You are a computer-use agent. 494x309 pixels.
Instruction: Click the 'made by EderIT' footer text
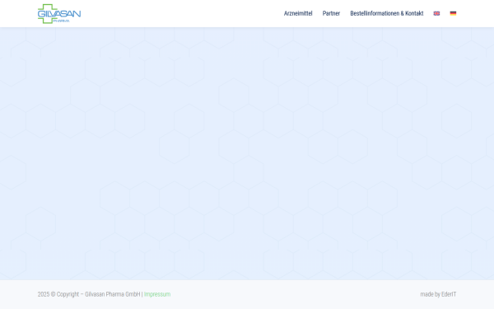(x=438, y=294)
